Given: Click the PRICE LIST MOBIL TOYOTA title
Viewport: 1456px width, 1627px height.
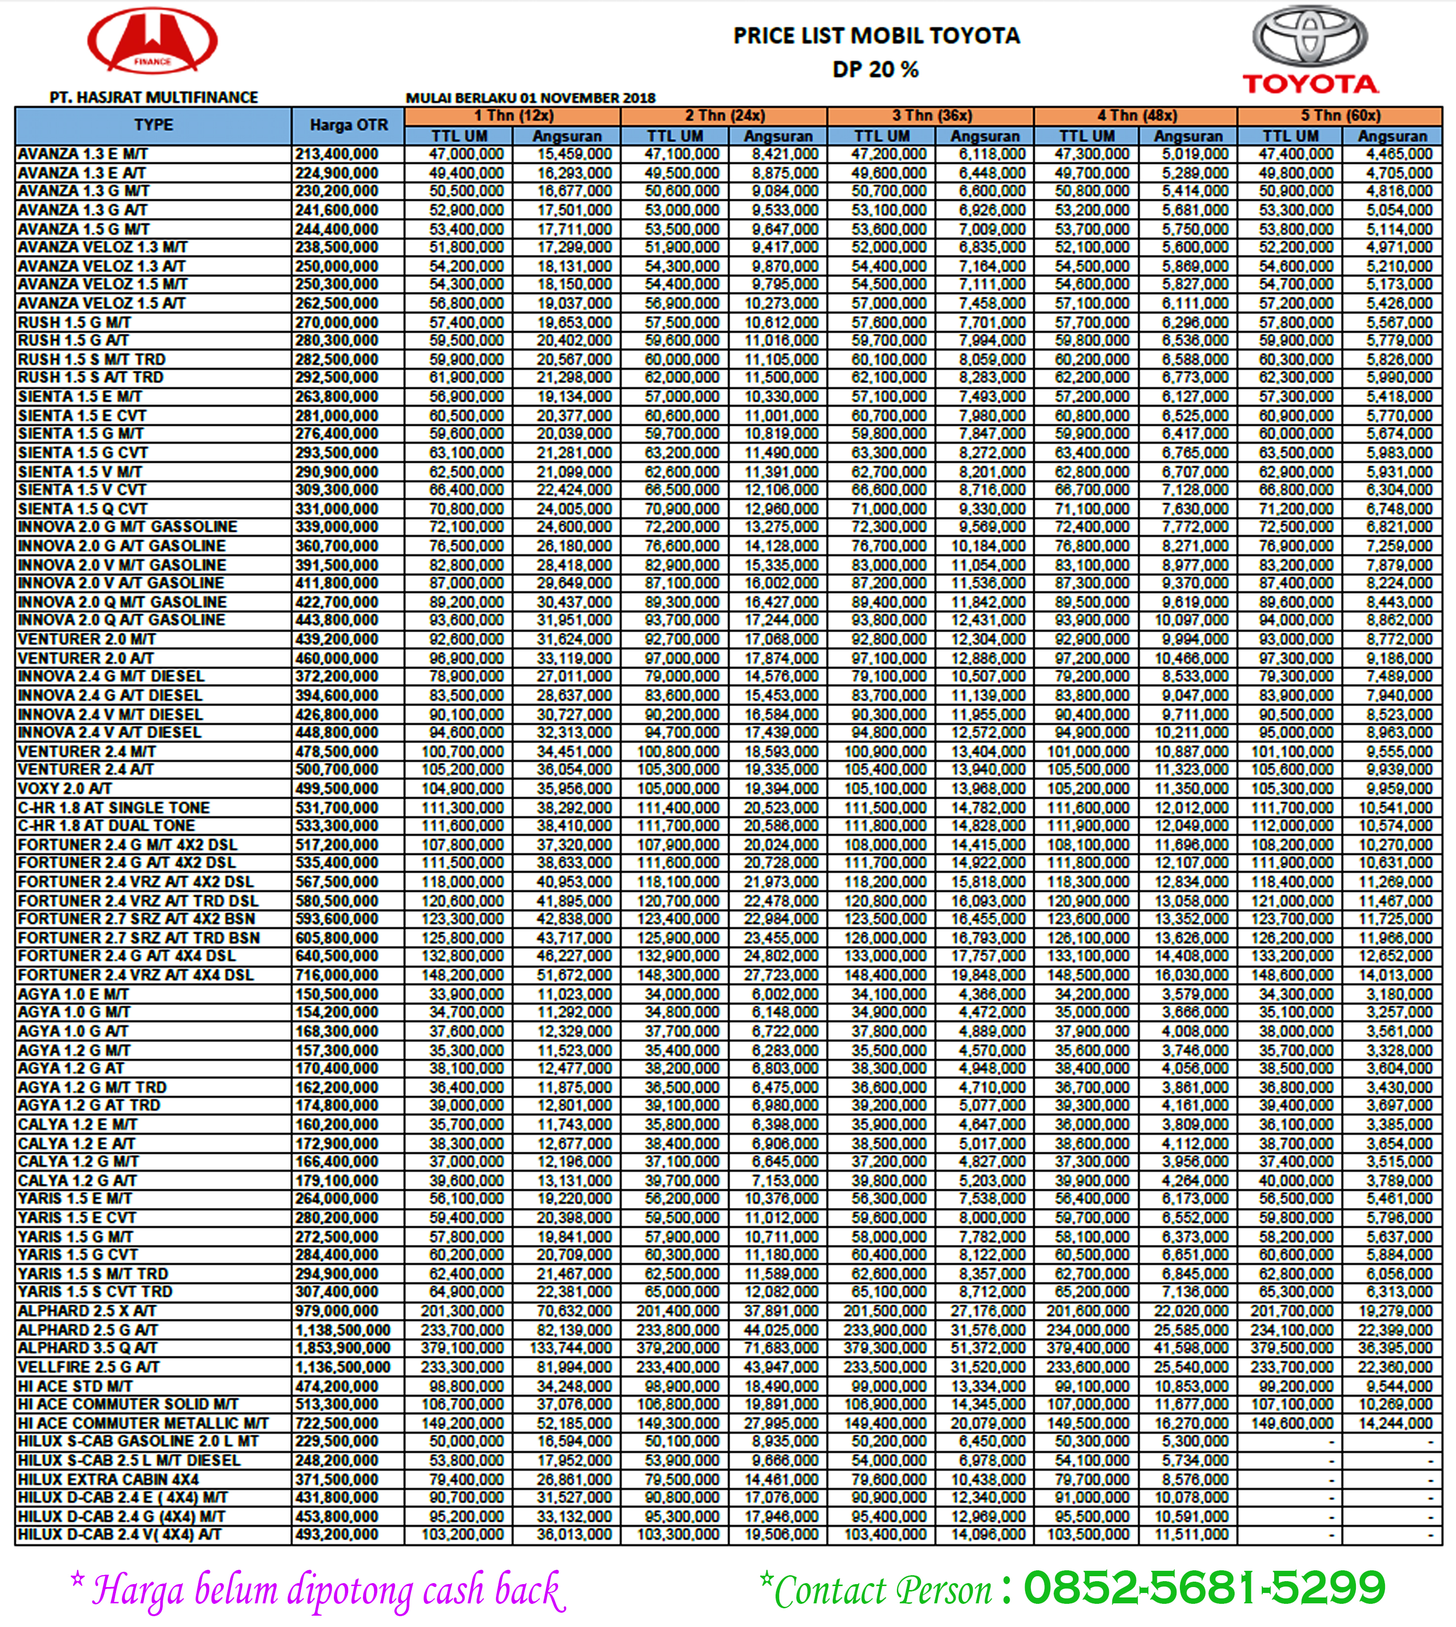Looking at the screenshot, I should (877, 35).
